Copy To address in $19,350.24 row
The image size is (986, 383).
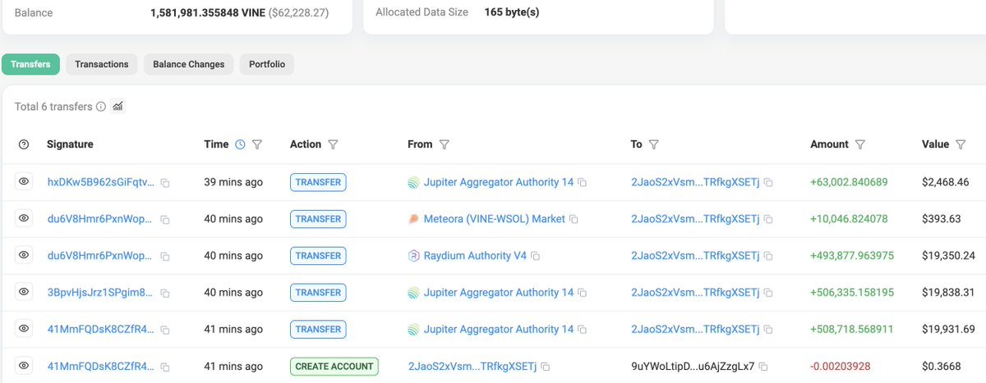768,256
